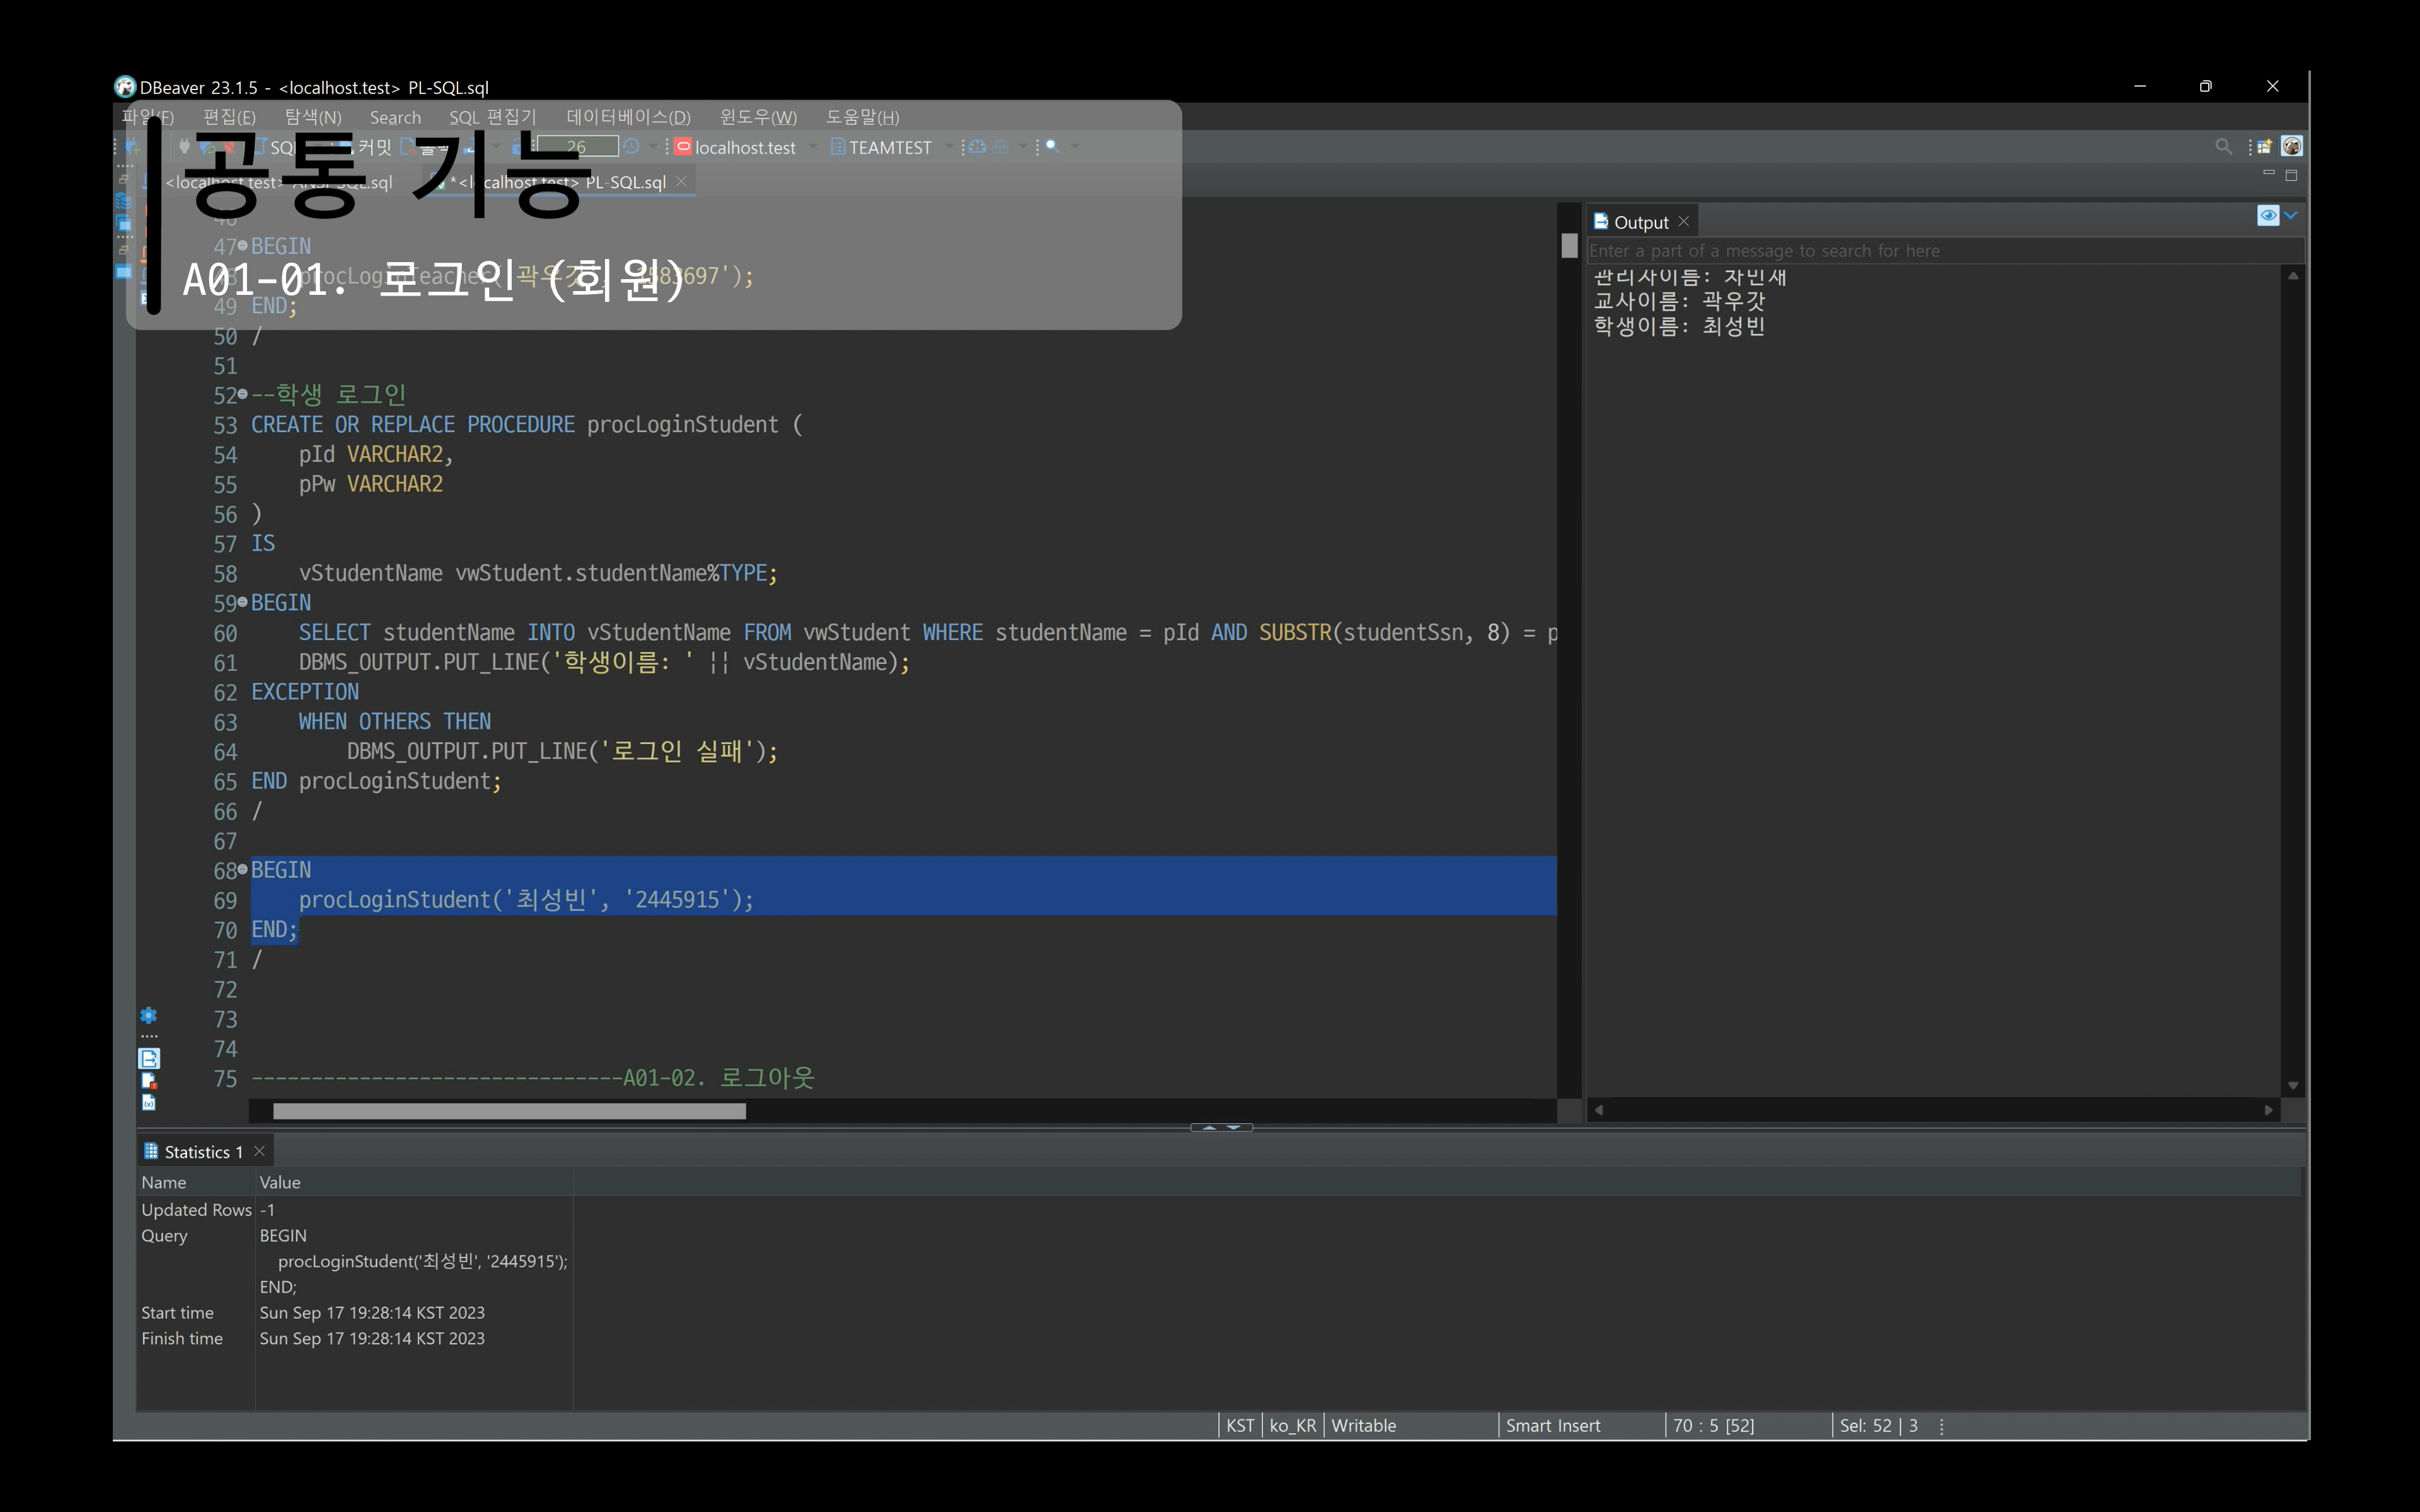Select the DBeaver perspective icon
Screen dimensions: 2420x1512
pyautogui.click(x=2292, y=146)
